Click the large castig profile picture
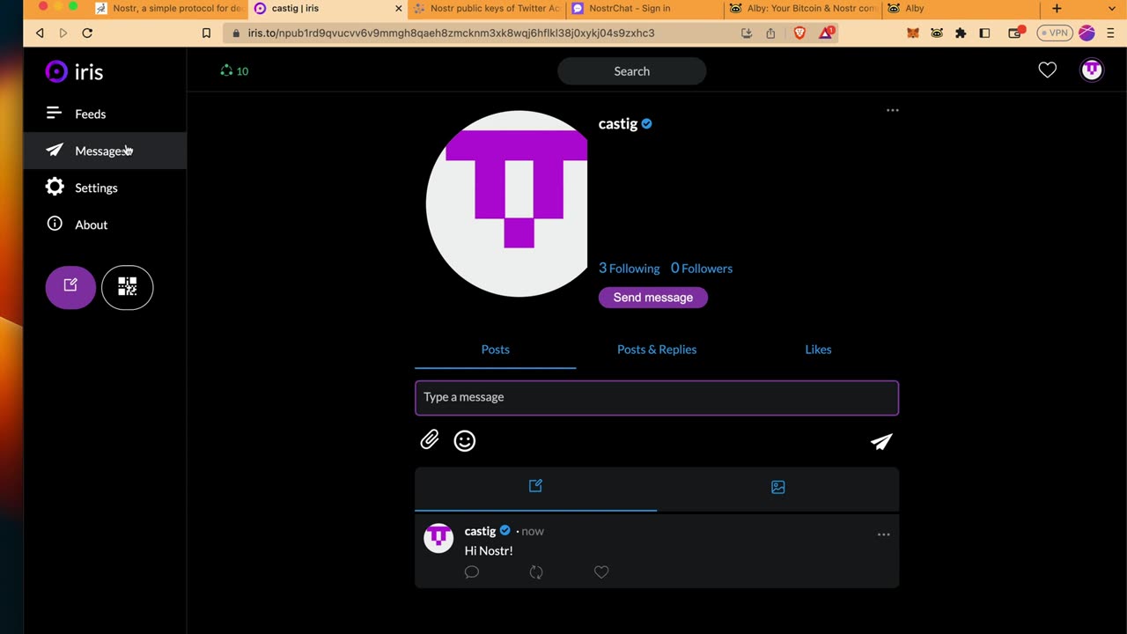The image size is (1127, 634). pos(507,203)
